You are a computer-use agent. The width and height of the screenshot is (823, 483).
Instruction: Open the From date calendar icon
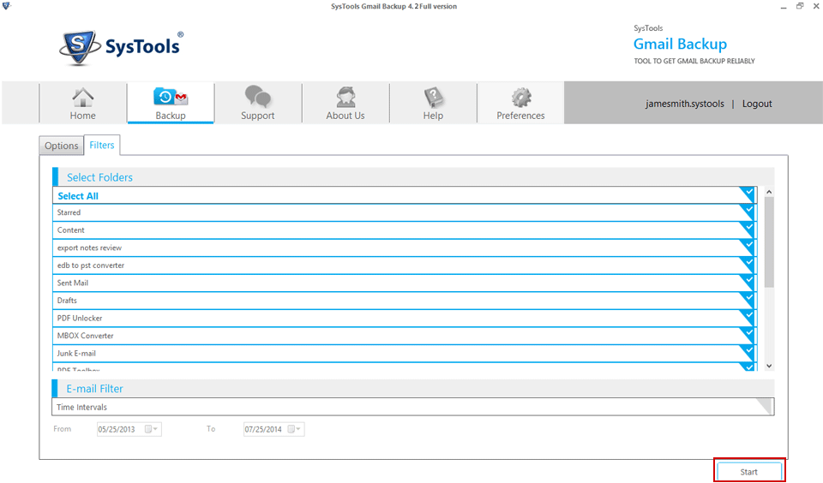[148, 429]
